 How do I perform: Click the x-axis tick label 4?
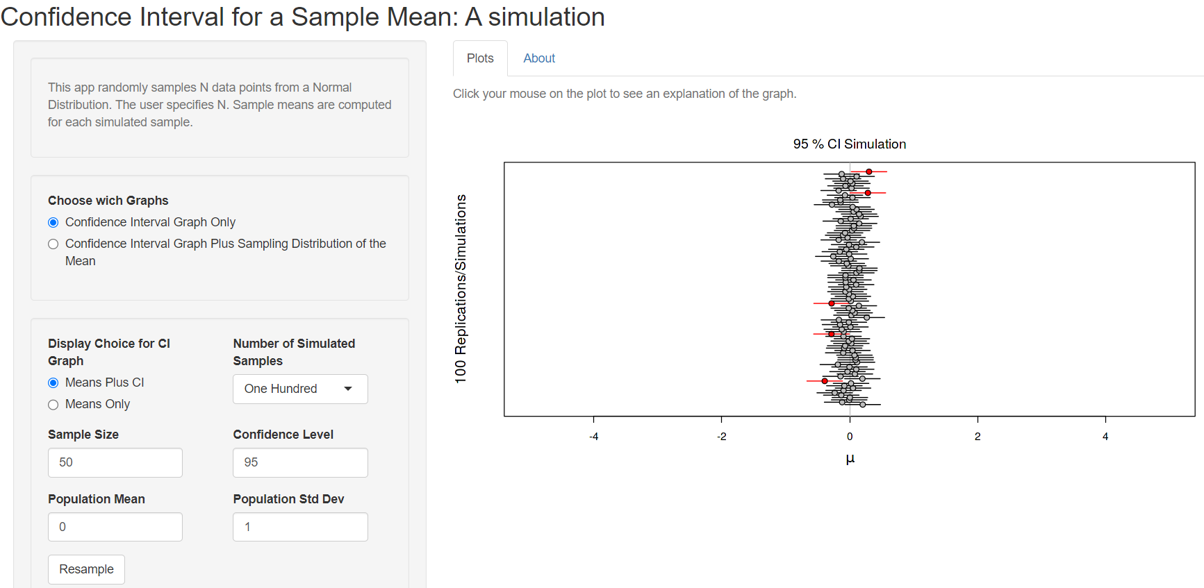point(1105,437)
